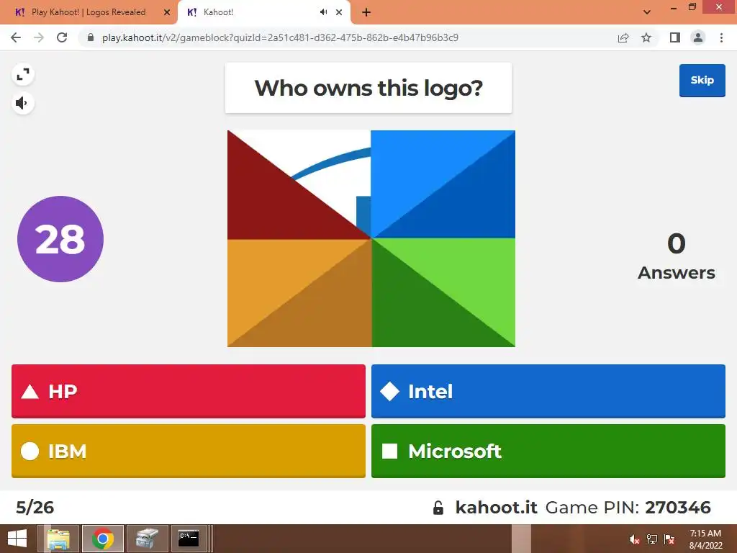Click the Game PIN 270346 text

tap(628, 508)
